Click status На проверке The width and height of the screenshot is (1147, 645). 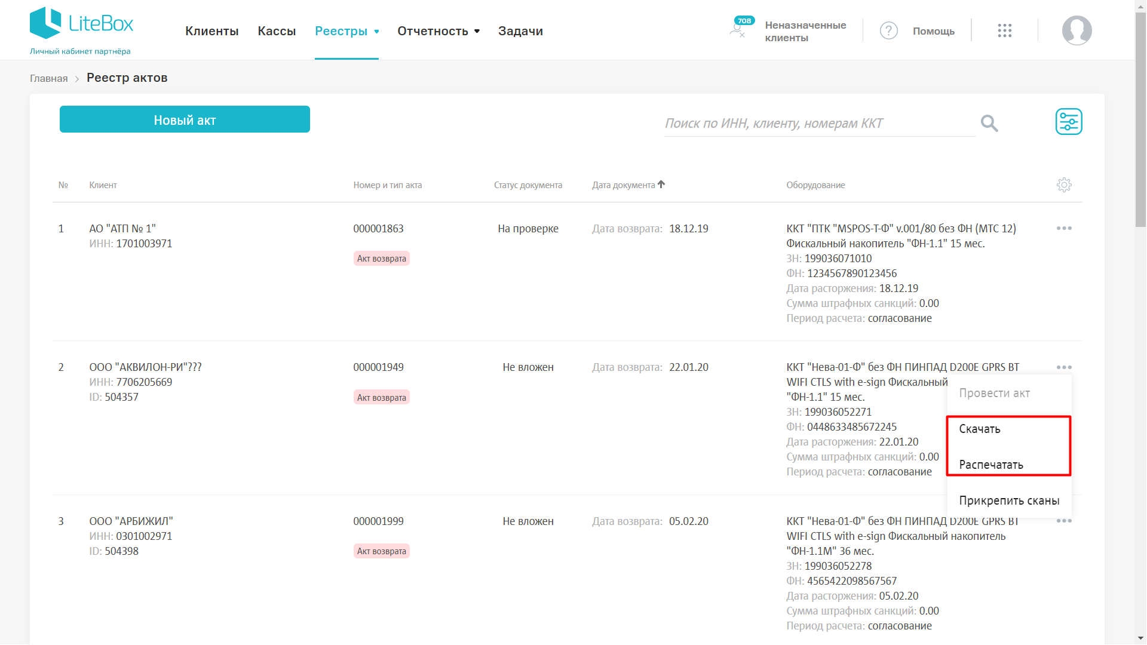pos(528,229)
